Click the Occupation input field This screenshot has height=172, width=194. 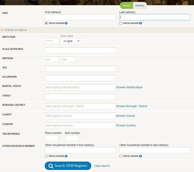[x=80, y=78]
